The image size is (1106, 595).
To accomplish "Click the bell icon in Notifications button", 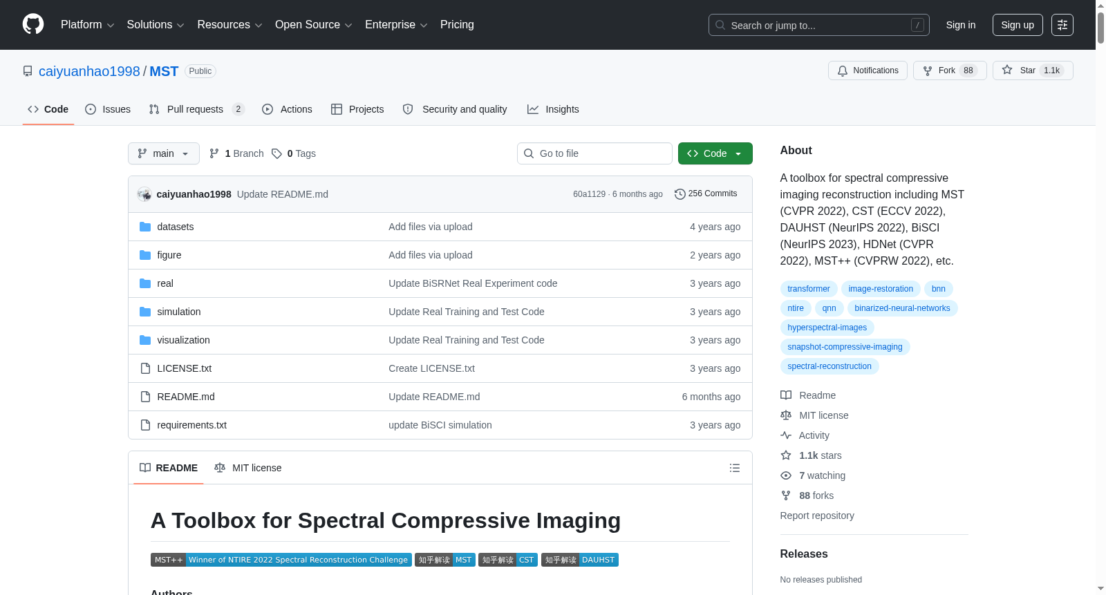I will (843, 70).
